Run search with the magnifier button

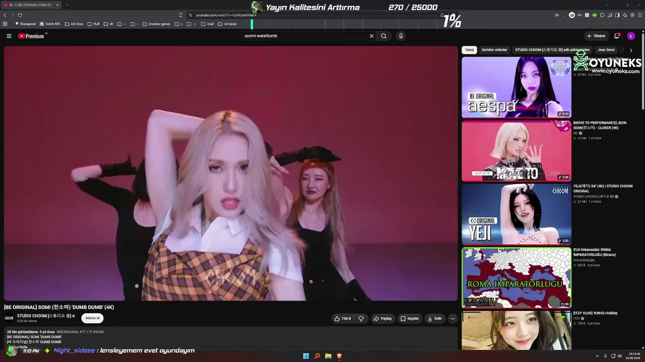383,36
